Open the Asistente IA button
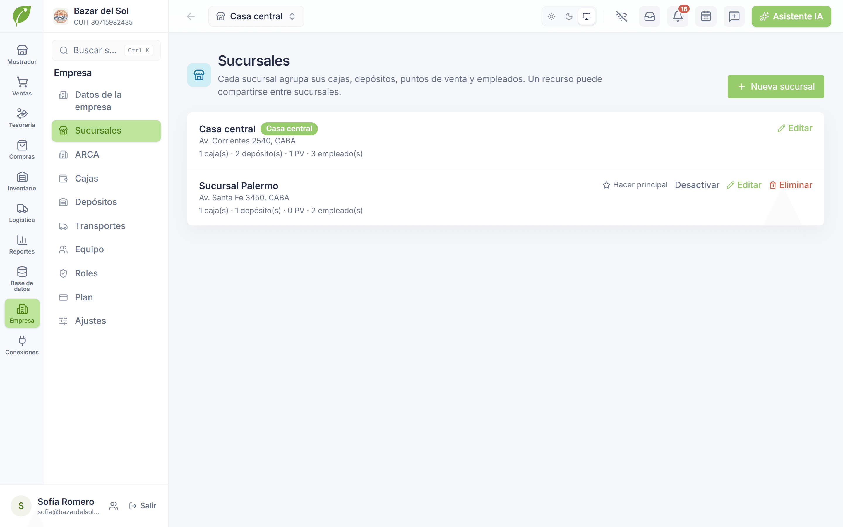843x527 pixels. tap(791, 16)
